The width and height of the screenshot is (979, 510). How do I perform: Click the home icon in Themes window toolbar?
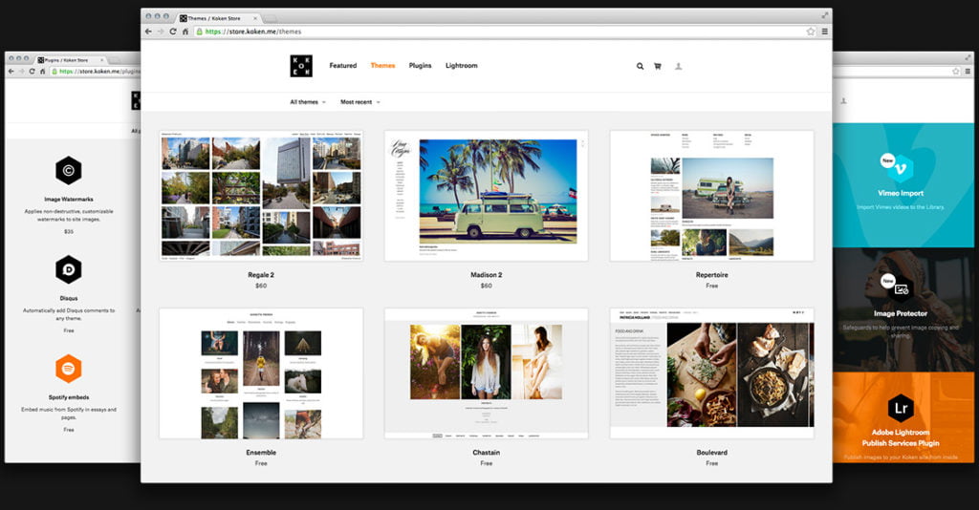185,32
